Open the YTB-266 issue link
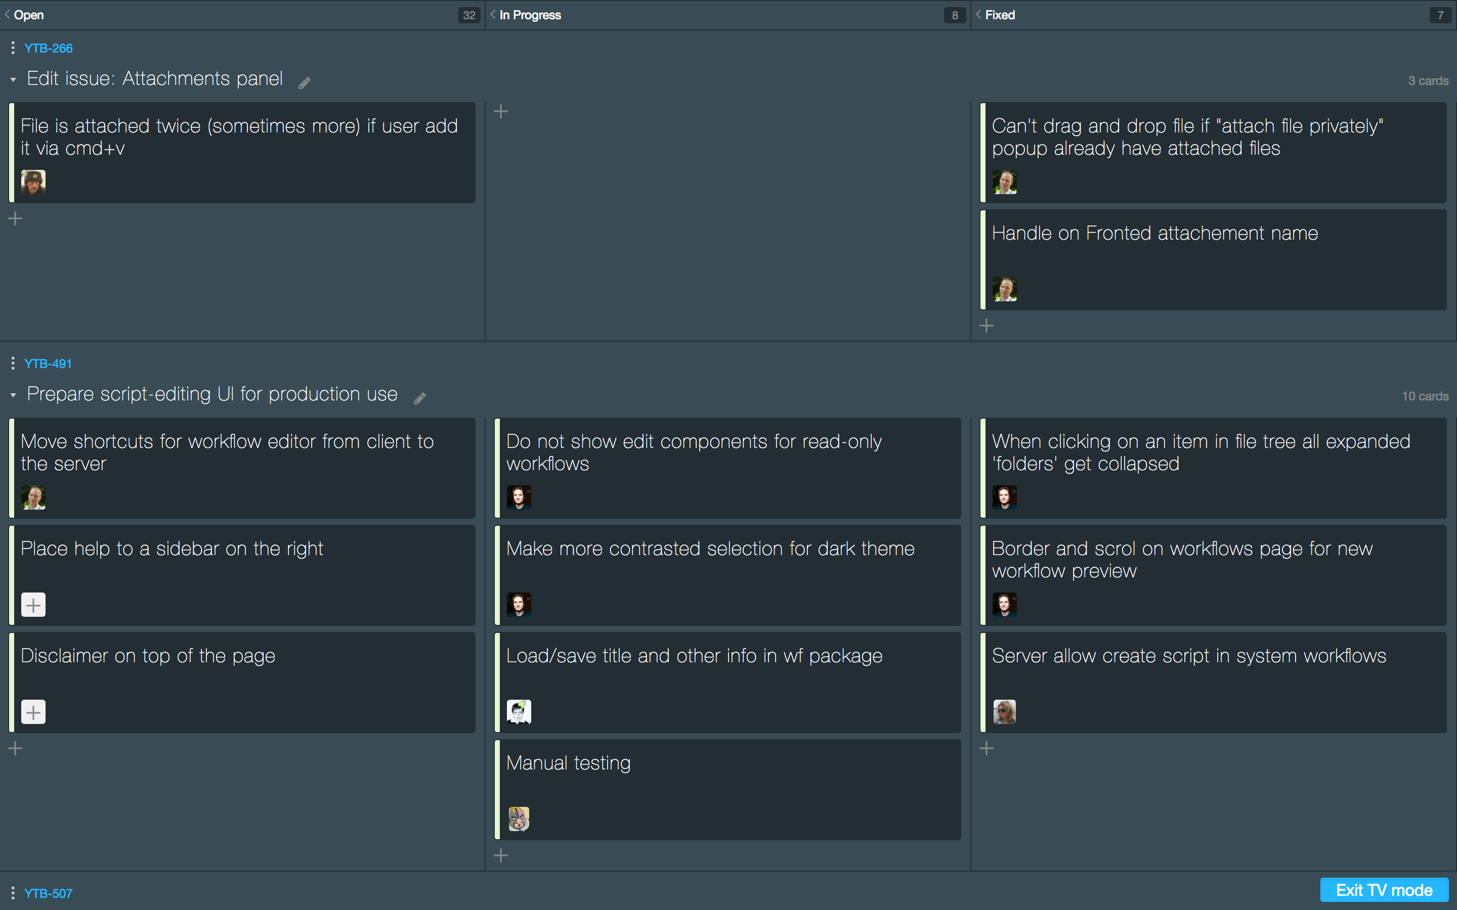Image resolution: width=1457 pixels, height=910 pixels. (48, 48)
